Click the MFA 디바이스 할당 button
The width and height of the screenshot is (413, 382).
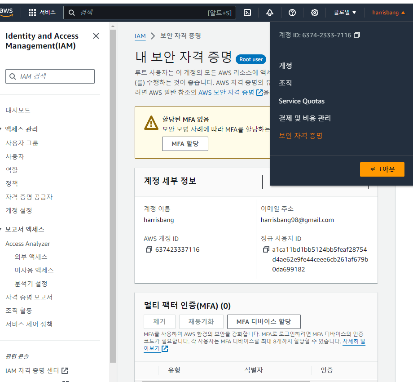264,322
